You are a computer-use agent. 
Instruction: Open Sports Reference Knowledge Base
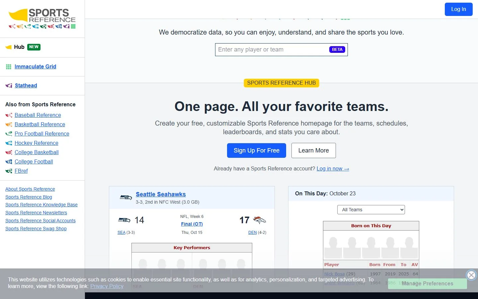tap(41, 205)
